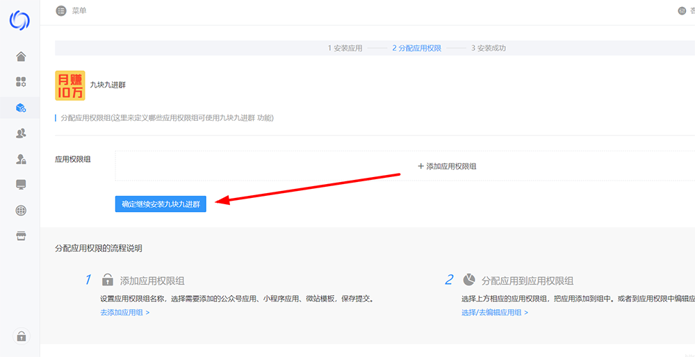Toggle the 菜单 menu icon in header

62,11
